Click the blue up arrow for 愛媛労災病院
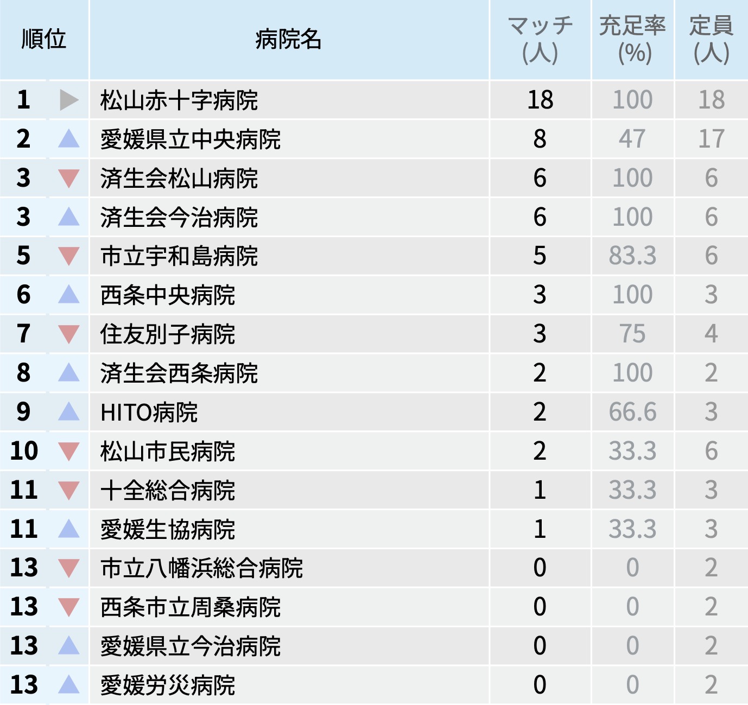Screen dimensions: 748x705 (69, 685)
